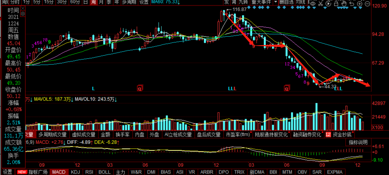The height and width of the screenshot is (175, 389).
Task: Open the 多周期 multi-period view
Action: pos(129,2)
